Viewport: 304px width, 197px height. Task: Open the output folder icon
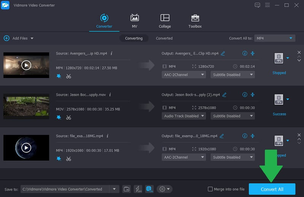(127, 189)
